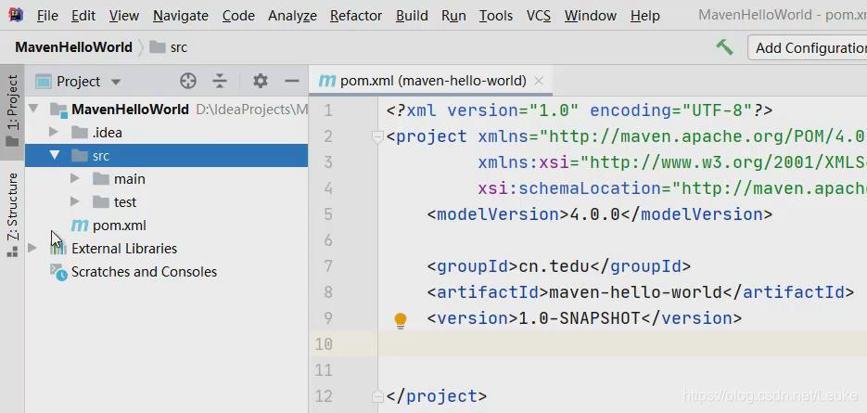Click the 1.0-SNAPSHOT version text
Image resolution: width=867 pixels, height=413 pixels.
click(579, 318)
